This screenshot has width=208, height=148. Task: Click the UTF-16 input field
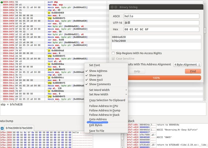coord(161,23)
